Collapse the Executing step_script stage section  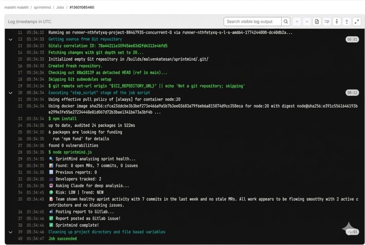coord(10,93)
